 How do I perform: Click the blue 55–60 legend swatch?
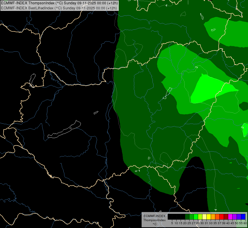tap(243, 217)
